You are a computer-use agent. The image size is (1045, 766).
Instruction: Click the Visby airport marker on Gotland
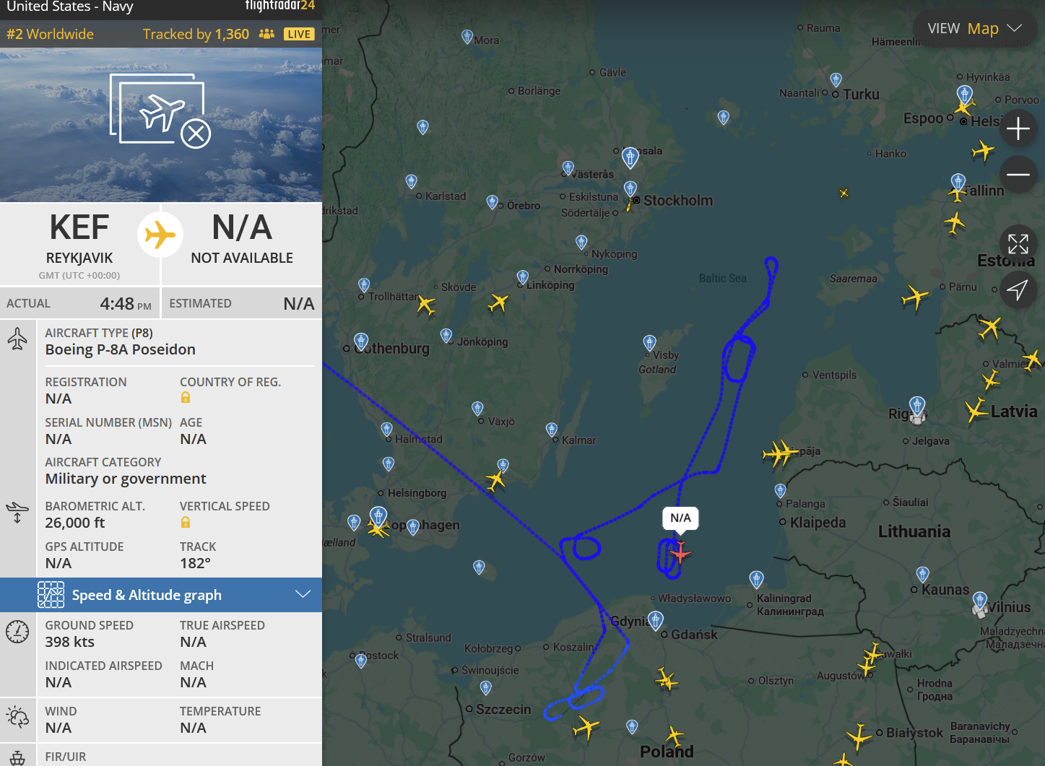(x=650, y=342)
